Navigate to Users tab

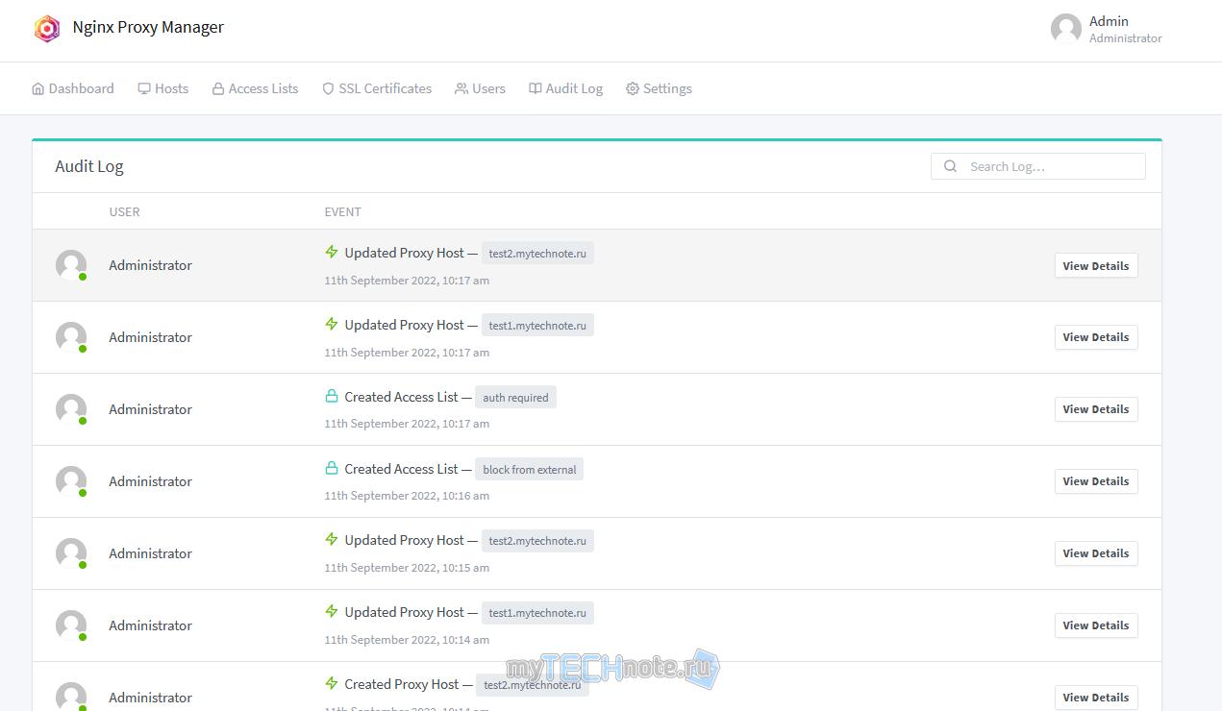click(481, 88)
